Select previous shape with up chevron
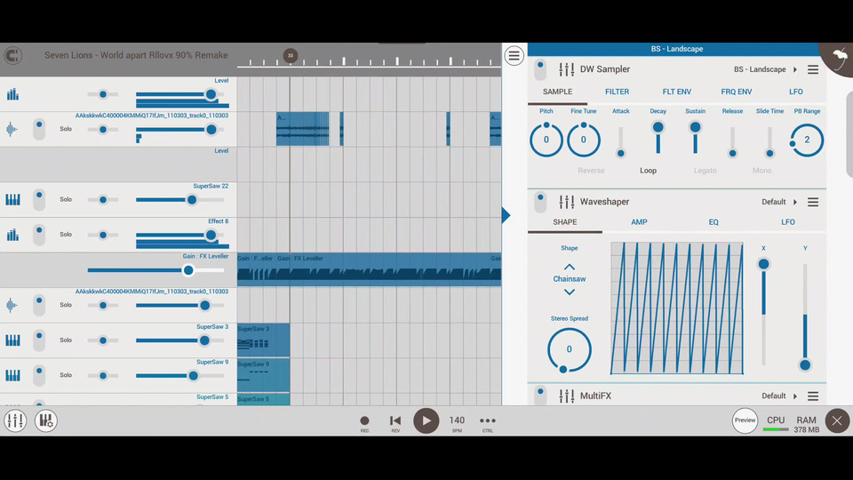This screenshot has height=480, width=853. coord(569,268)
